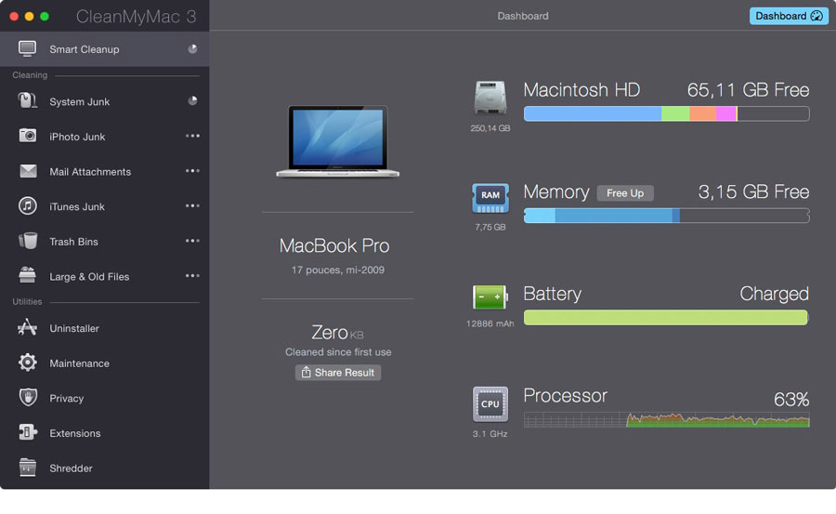Go to Mail Attachments section
The image size is (836, 514).
tap(104, 171)
